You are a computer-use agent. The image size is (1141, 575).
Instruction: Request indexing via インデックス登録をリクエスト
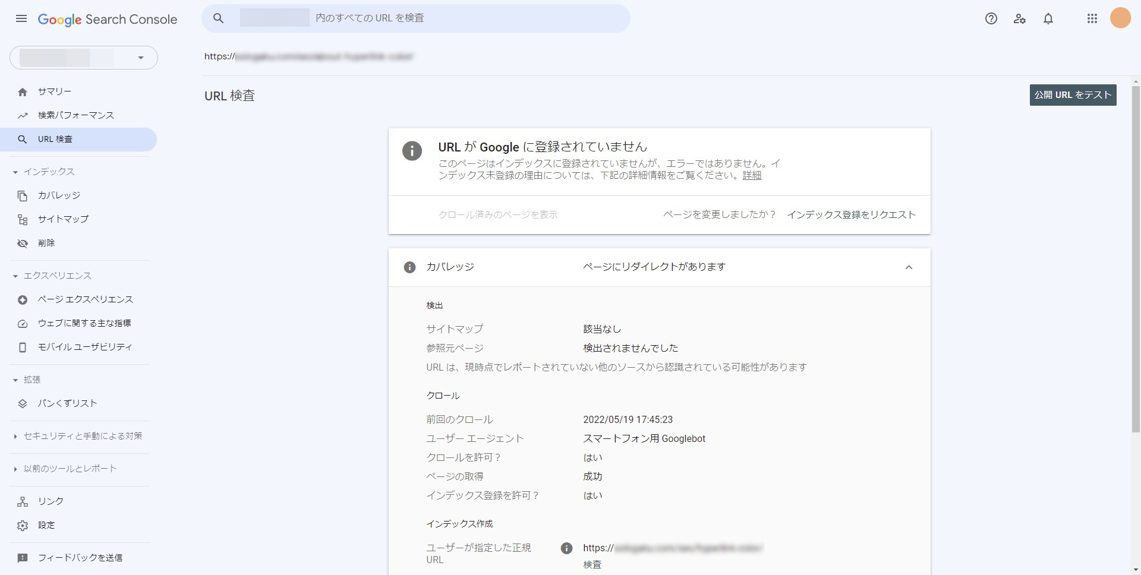(851, 215)
